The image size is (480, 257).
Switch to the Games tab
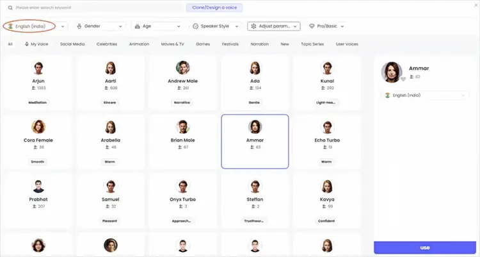click(x=203, y=44)
